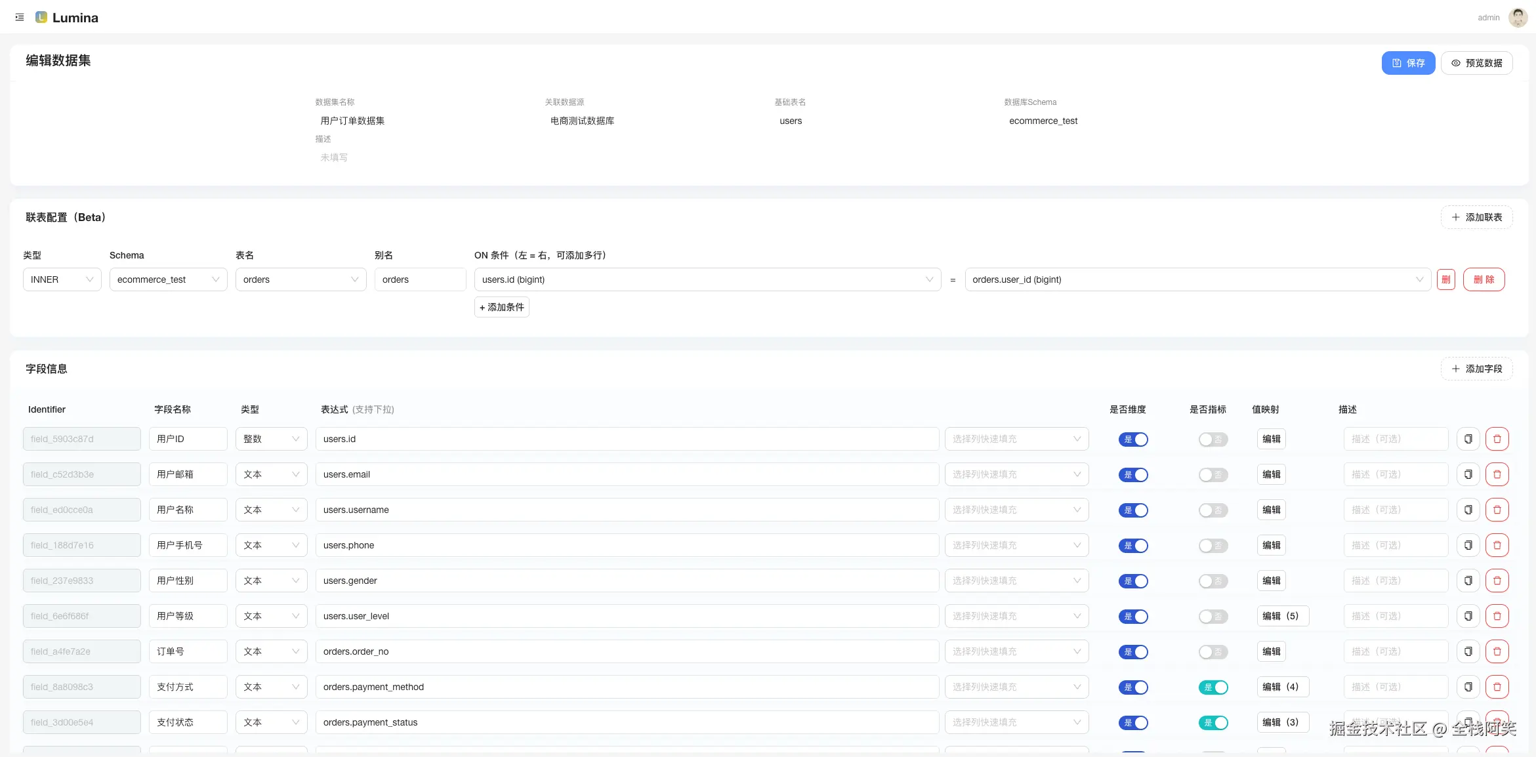Viewport: 1536px width, 757px height.
Task: Remove the ON condition row with small red icon
Action: point(1445,279)
